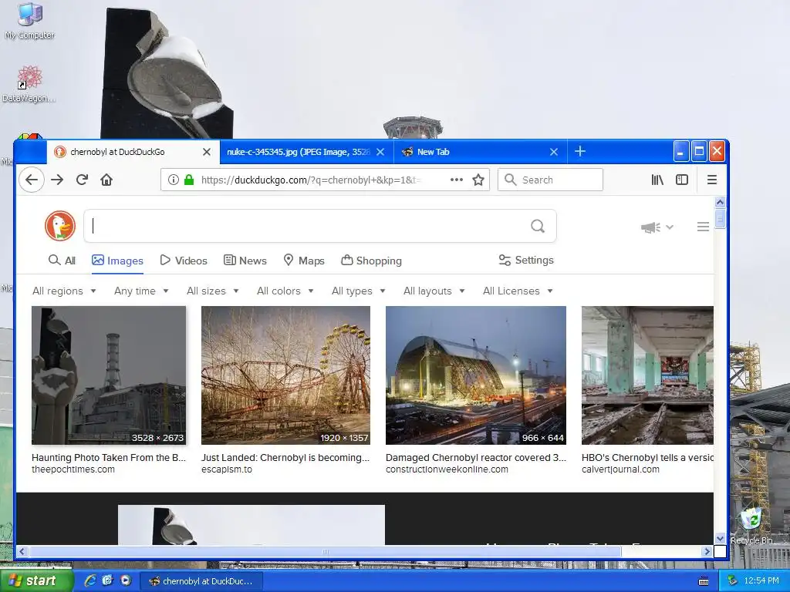Viewport: 790px width, 592px height.
Task: Open the 3528 × 2673 reactor thumbnail
Action: click(x=109, y=375)
